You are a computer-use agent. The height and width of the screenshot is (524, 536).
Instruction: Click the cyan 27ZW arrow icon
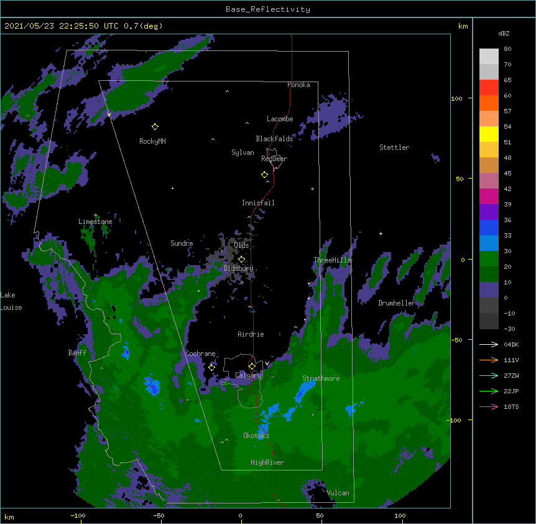click(489, 375)
